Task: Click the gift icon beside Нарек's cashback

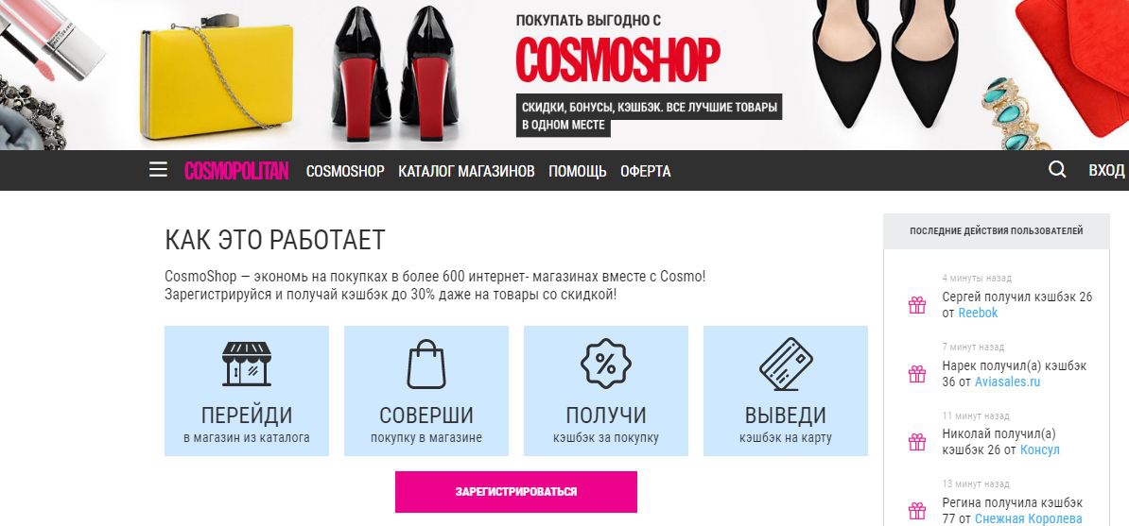Action: tap(916, 374)
